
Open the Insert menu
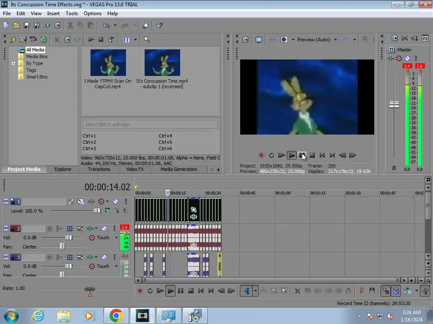[x=53, y=13]
